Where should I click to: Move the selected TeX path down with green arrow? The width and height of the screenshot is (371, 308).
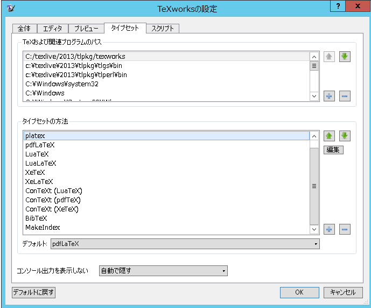click(345, 57)
